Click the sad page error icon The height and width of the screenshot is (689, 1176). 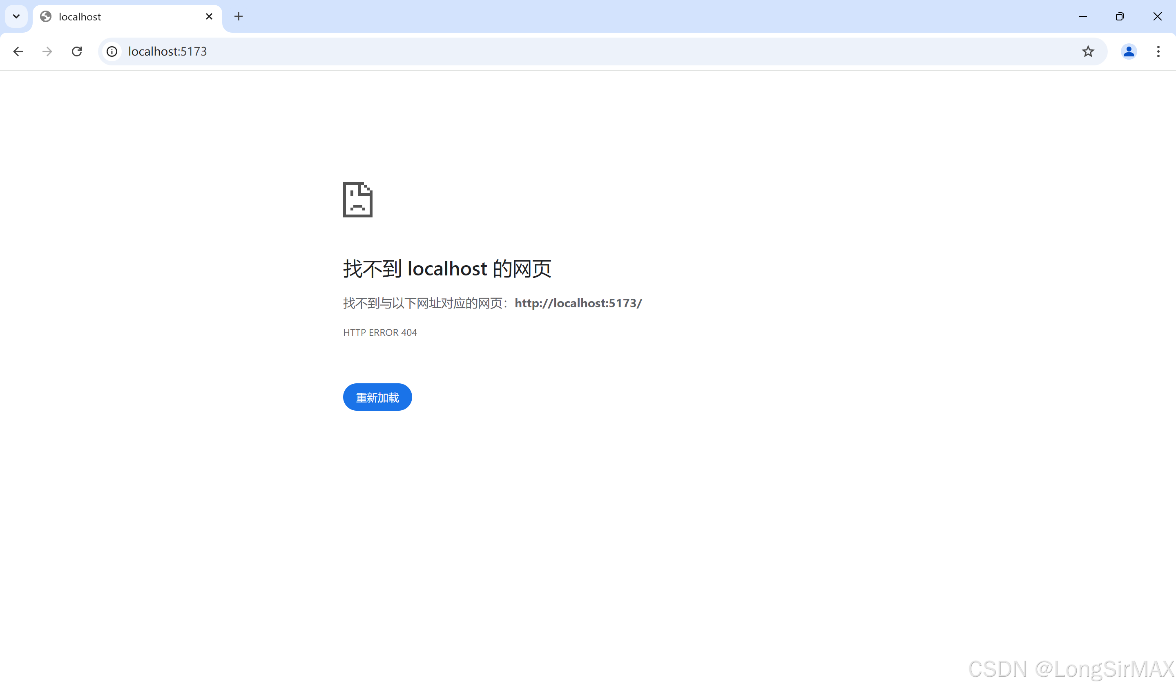[357, 199]
